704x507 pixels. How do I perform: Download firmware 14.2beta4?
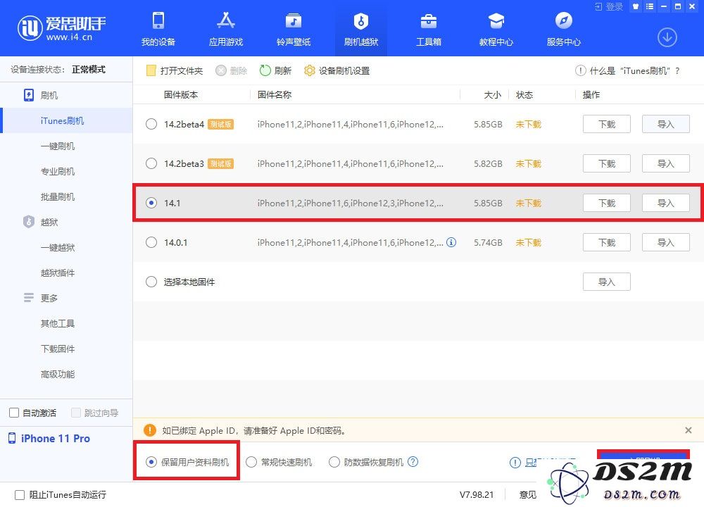[607, 124]
